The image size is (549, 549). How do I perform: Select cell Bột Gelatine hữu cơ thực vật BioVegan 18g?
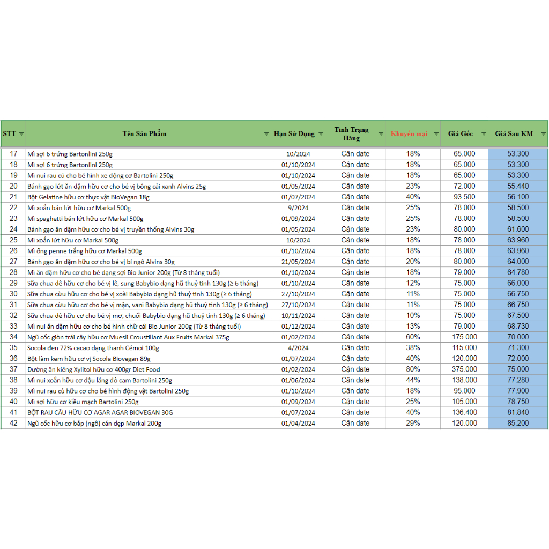pyautogui.click(x=148, y=197)
